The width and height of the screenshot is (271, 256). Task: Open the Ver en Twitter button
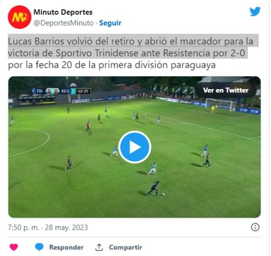click(x=226, y=90)
